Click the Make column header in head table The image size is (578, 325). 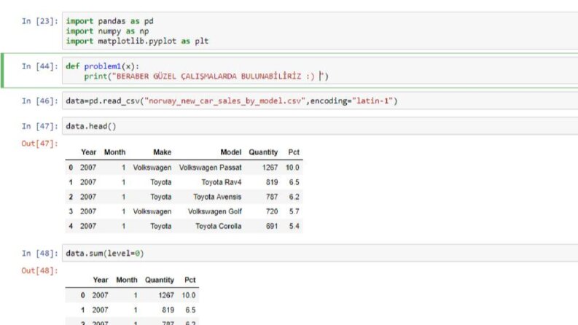pyautogui.click(x=163, y=152)
